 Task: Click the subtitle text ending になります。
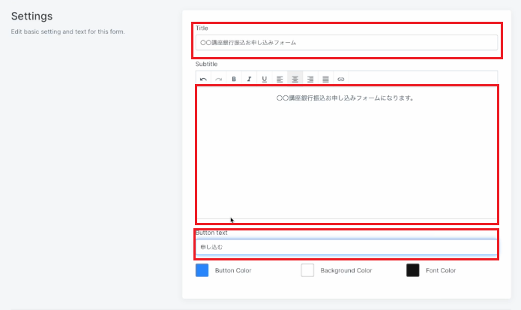(346, 98)
